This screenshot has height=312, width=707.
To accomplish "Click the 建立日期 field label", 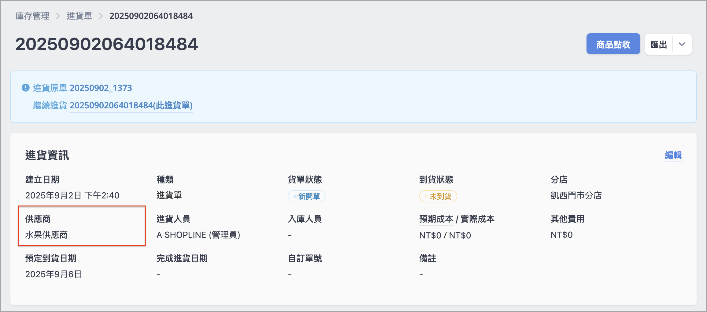I will click(x=42, y=180).
